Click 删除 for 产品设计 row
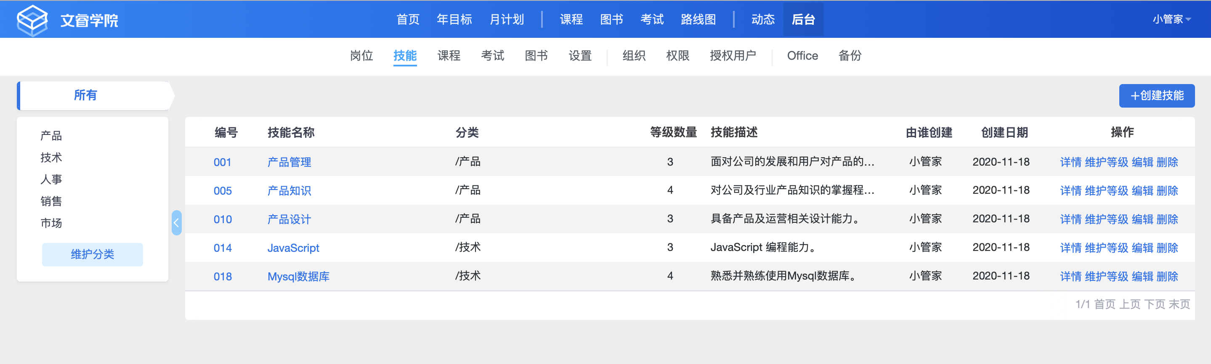This screenshot has width=1211, height=364. (x=1167, y=220)
